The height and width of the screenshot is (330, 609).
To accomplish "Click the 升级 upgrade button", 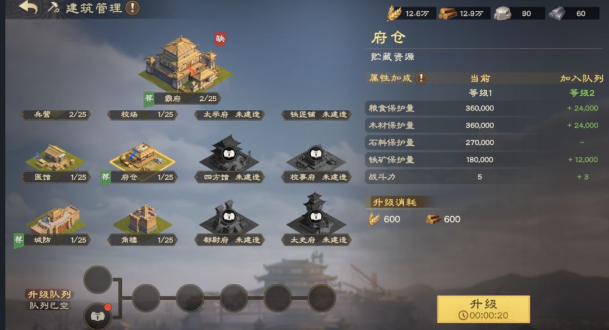I will (483, 309).
